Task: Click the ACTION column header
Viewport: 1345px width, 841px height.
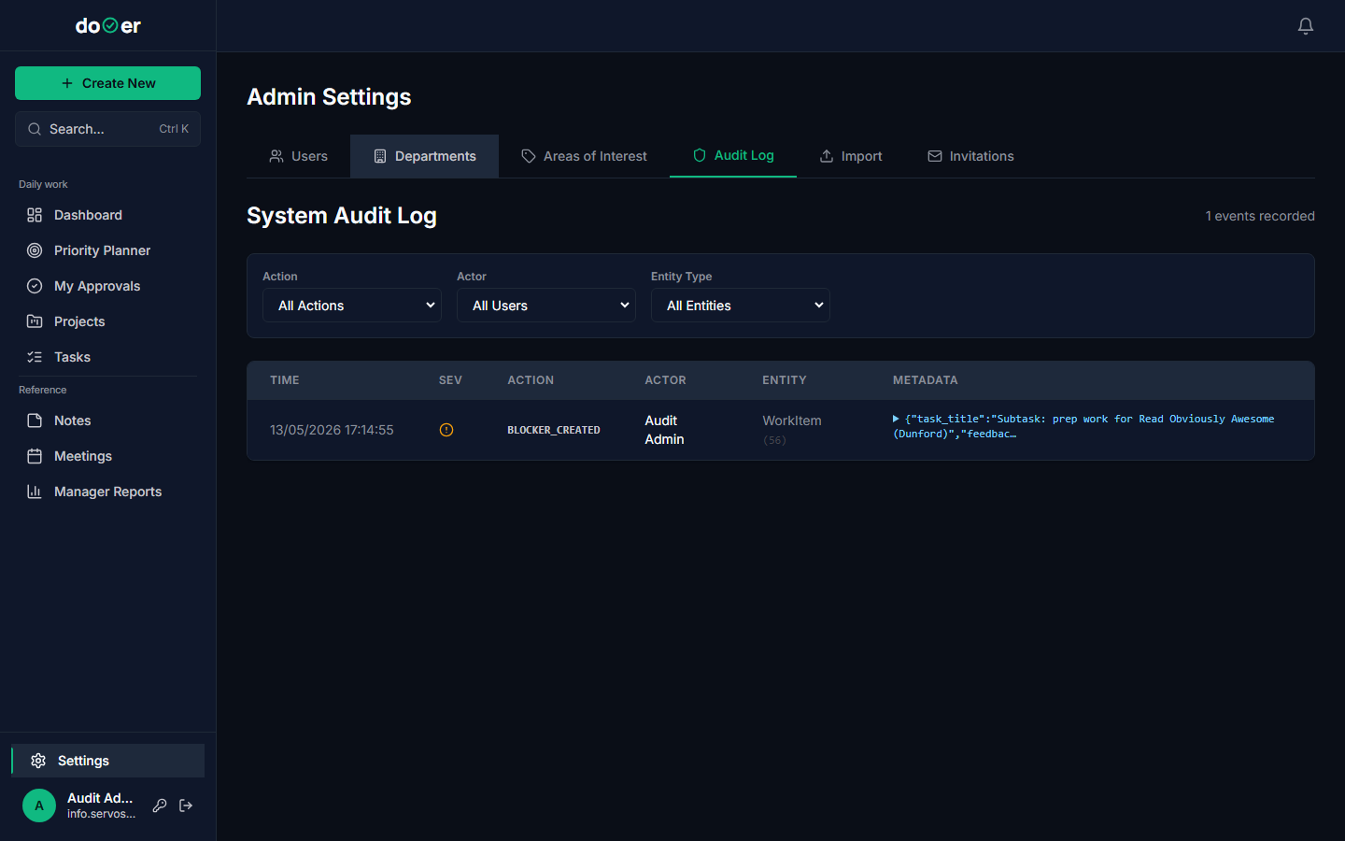Action: pyautogui.click(x=531, y=380)
